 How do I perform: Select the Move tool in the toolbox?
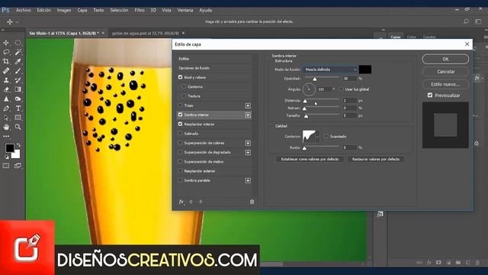click(x=6, y=43)
